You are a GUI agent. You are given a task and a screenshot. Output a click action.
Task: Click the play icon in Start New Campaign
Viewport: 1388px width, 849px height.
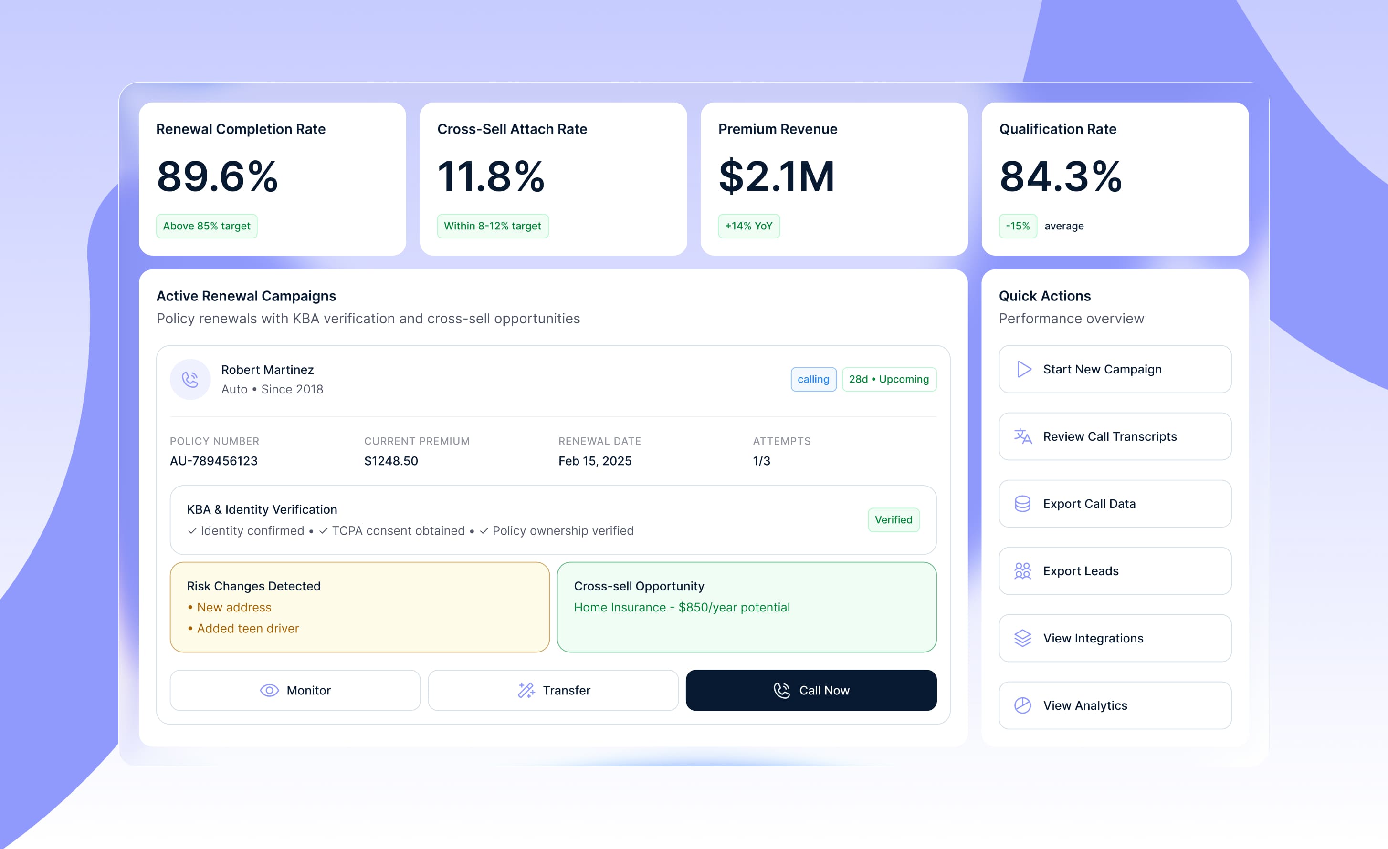[x=1023, y=369]
